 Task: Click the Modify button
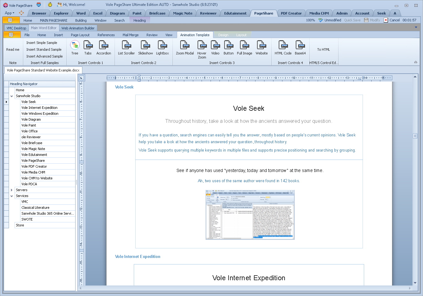[x=372, y=20]
